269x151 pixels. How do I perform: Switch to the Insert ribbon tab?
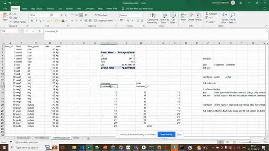tap(24, 8)
